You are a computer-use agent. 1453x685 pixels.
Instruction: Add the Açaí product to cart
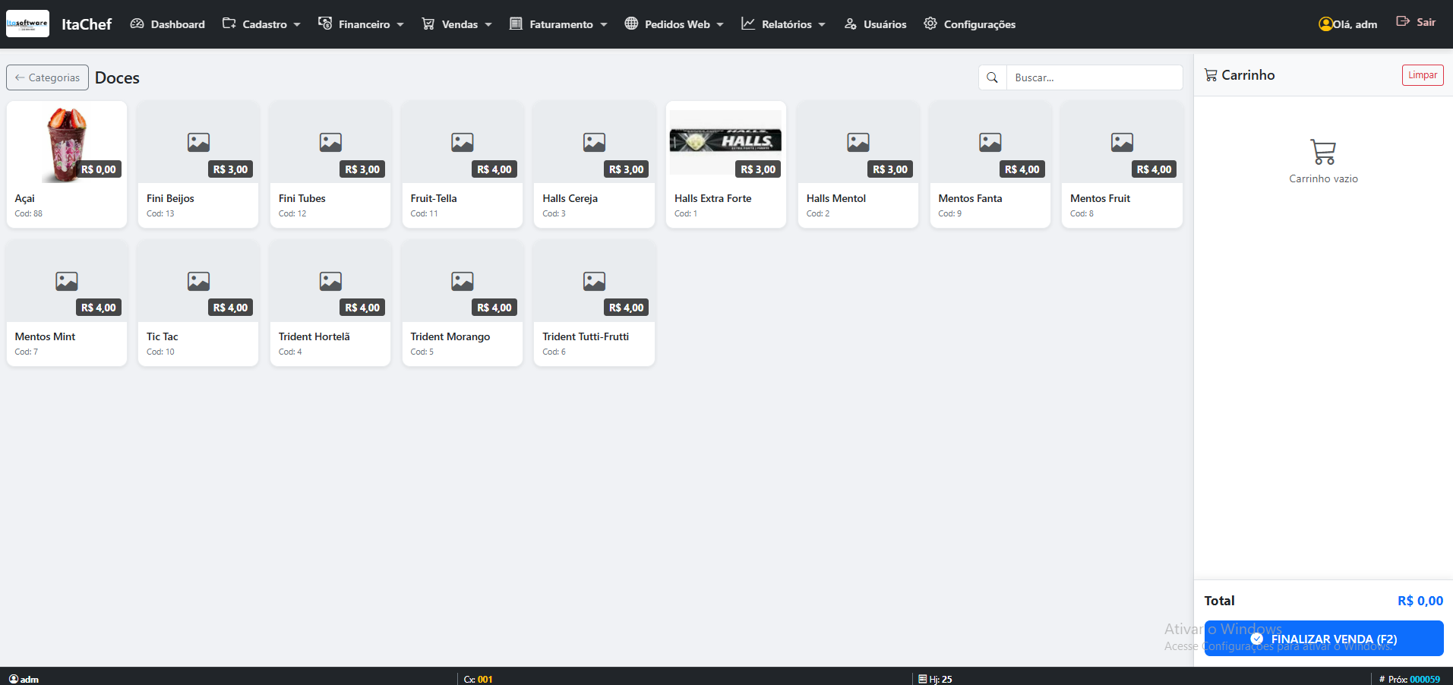click(x=67, y=164)
